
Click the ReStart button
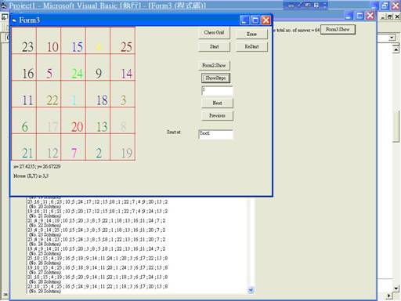251,47
